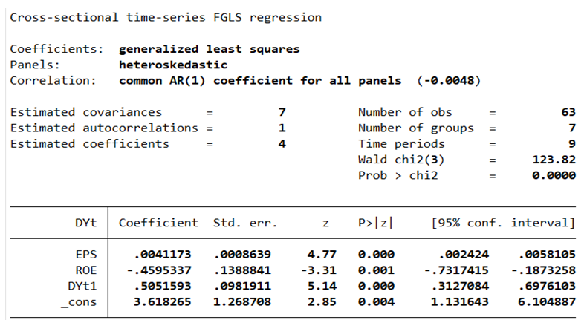
Task: Click the EPS coefficient value .0041173
Action: 168,254
